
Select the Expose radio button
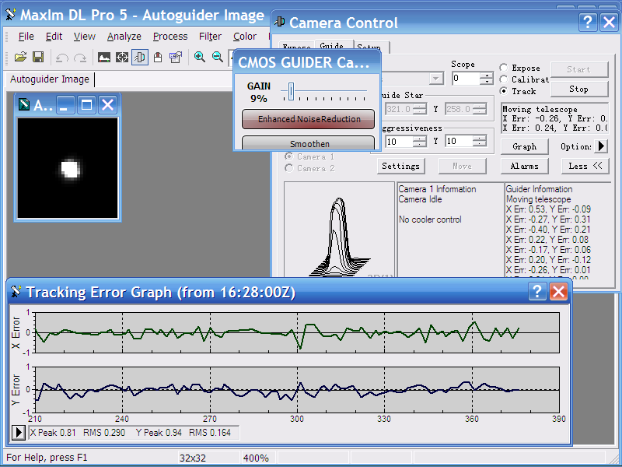coord(504,68)
